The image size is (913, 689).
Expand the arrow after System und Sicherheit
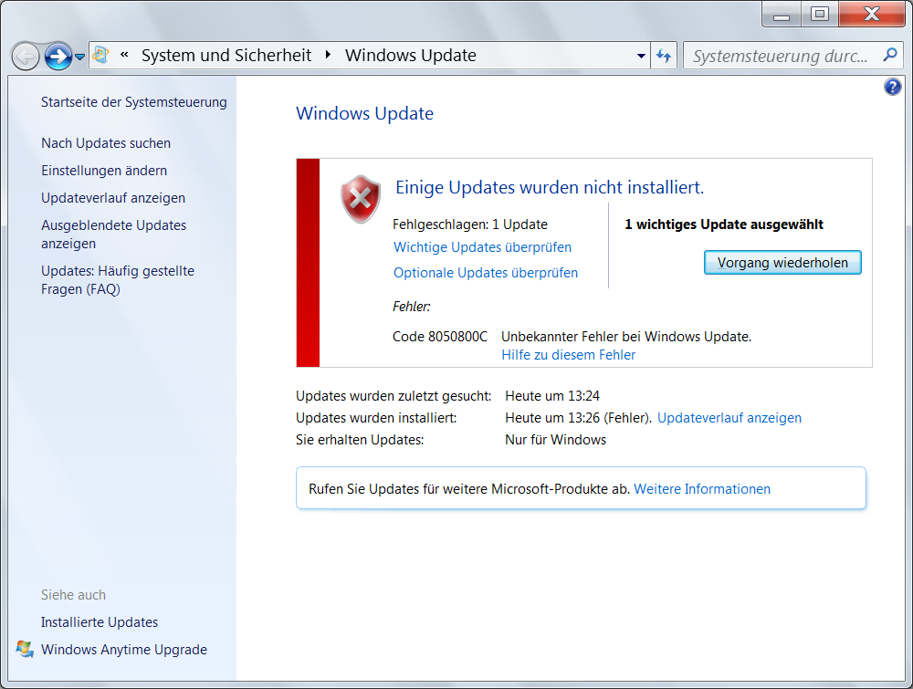[x=329, y=55]
